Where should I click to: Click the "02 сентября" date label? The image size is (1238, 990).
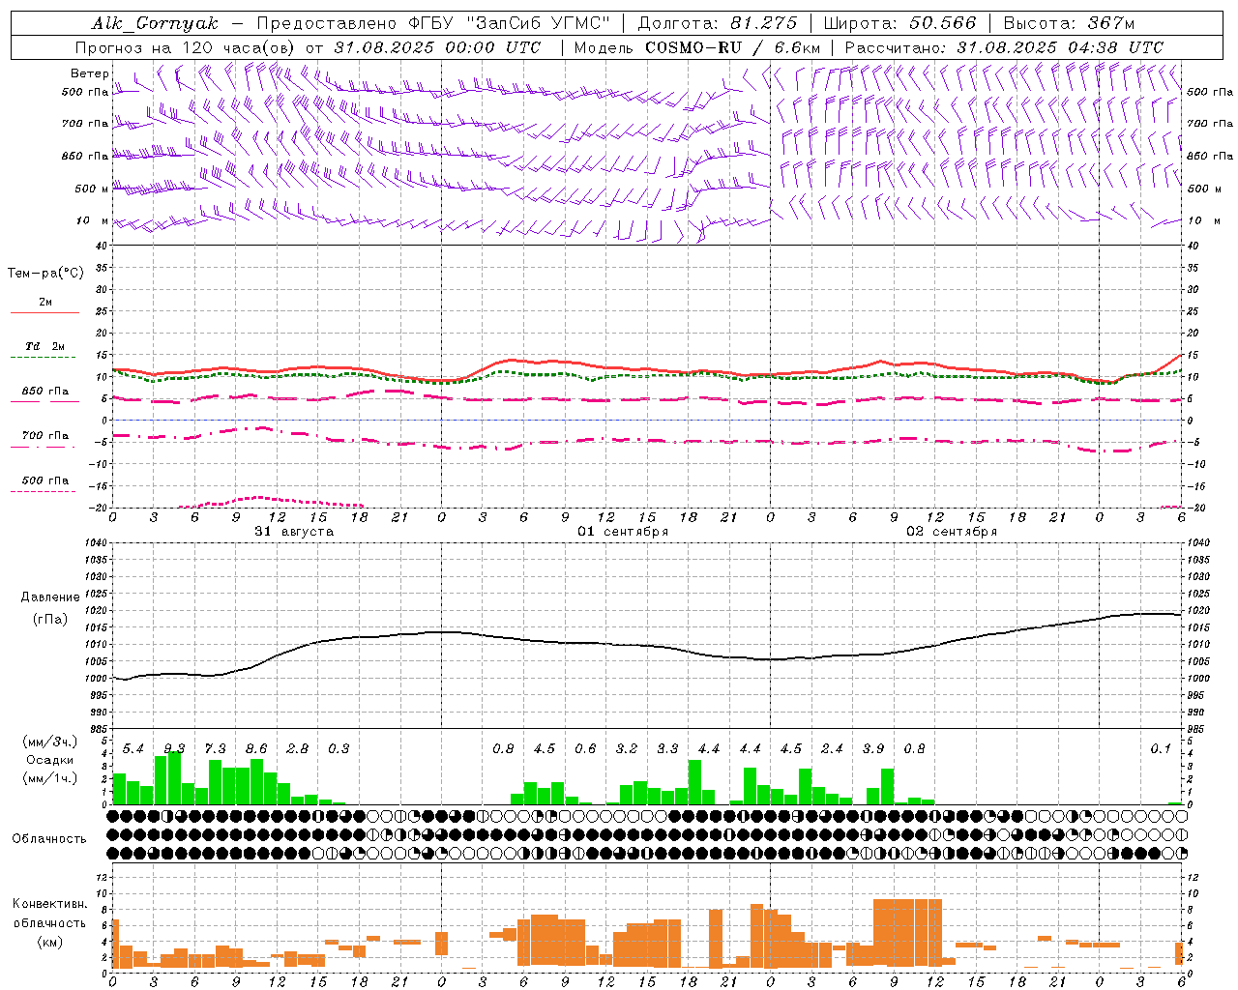952,532
